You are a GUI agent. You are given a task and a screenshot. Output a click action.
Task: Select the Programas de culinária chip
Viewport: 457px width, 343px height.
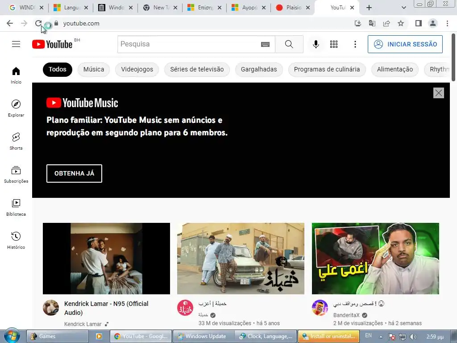click(x=327, y=69)
